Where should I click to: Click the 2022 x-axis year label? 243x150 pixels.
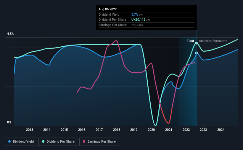(186, 130)
